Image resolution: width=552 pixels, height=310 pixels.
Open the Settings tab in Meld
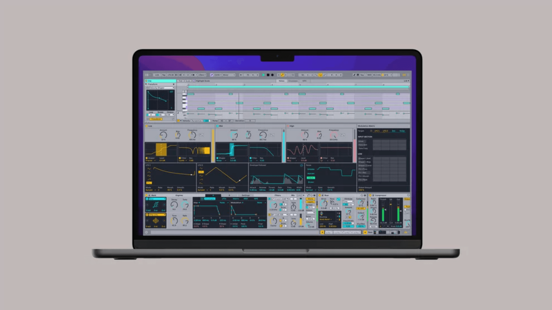coord(246,195)
